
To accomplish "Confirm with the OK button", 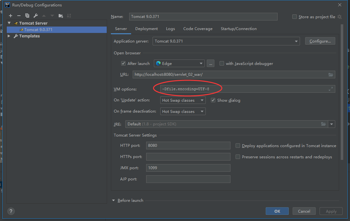I will click(277, 211).
